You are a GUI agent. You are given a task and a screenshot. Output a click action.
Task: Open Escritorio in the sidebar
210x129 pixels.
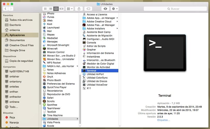coord(20,25)
